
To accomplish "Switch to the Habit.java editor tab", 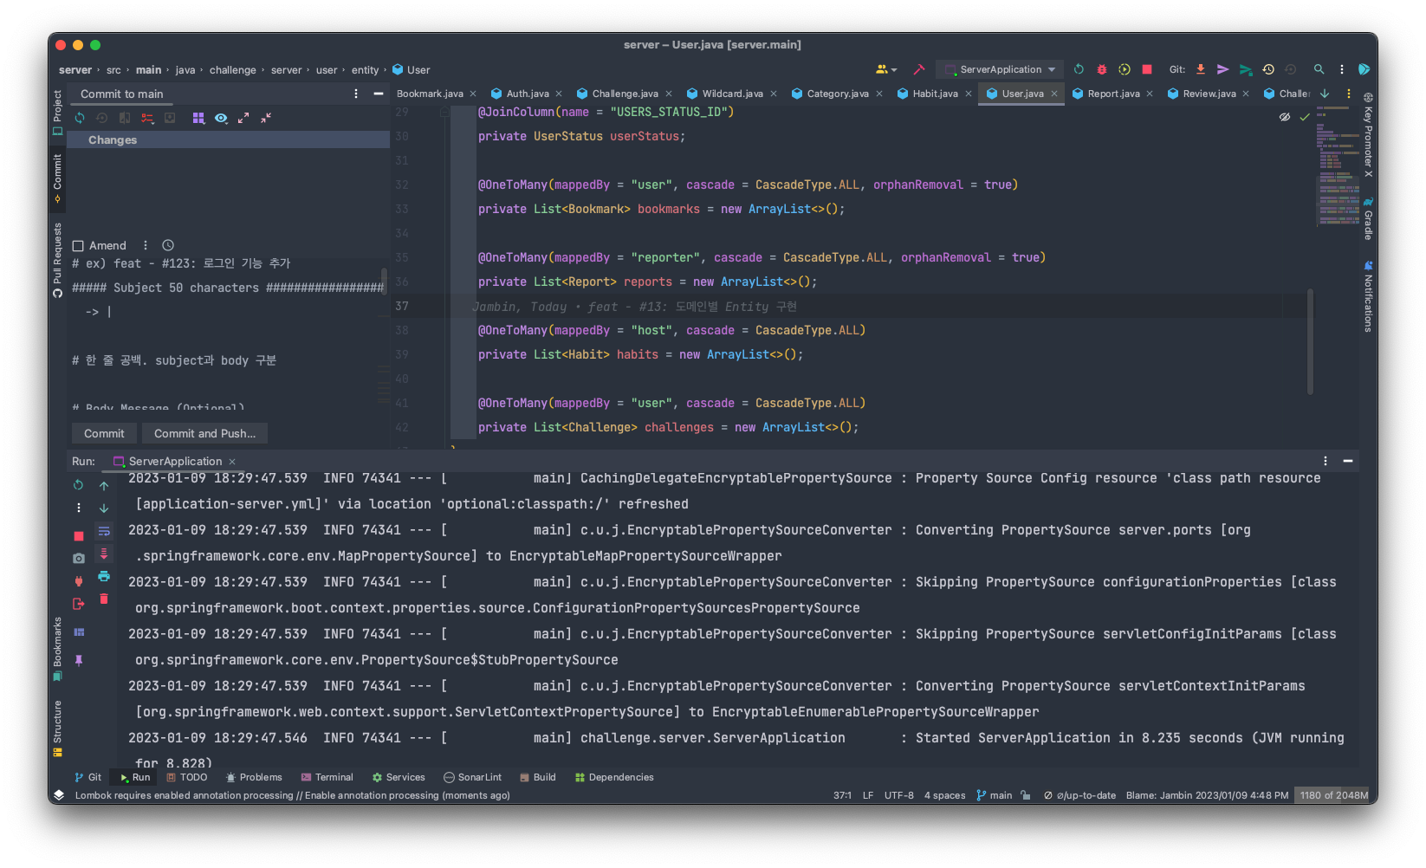I will (935, 94).
